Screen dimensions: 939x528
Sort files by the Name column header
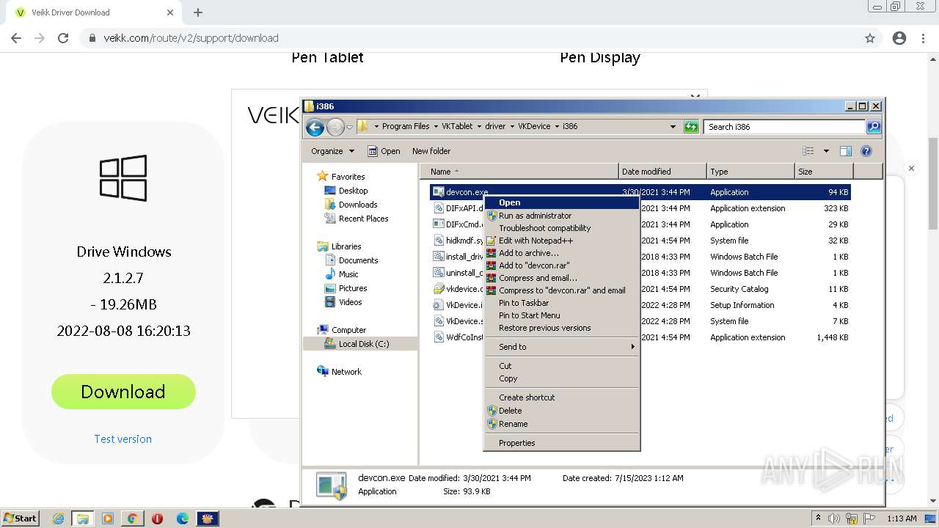tap(519, 172)
